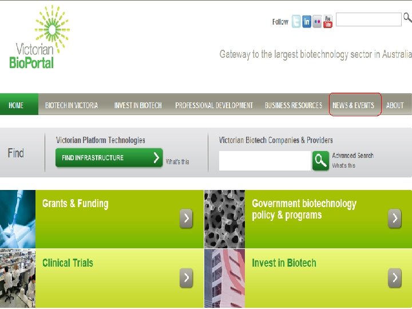Click the arrow on Grants & Funding tile
The image size is (412, 309).
tap(187, 219)
